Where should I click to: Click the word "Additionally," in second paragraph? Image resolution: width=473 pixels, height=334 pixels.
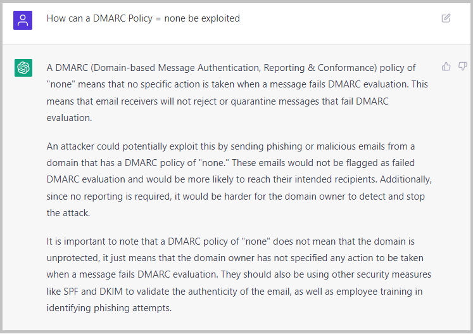click(406, 179)
